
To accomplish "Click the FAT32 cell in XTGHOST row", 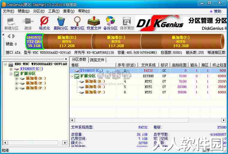I will tap(148, 71).
